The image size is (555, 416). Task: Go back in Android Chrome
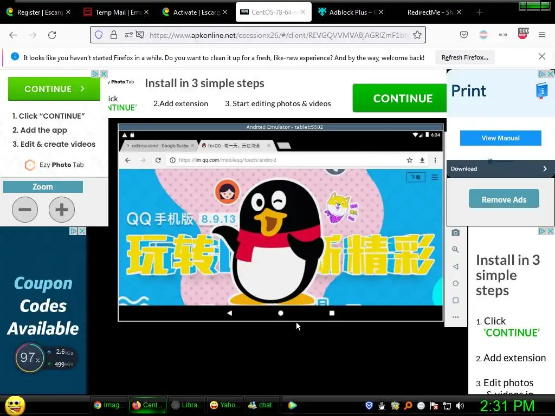128,160
